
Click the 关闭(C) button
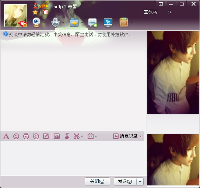click(x=97, y=181)
